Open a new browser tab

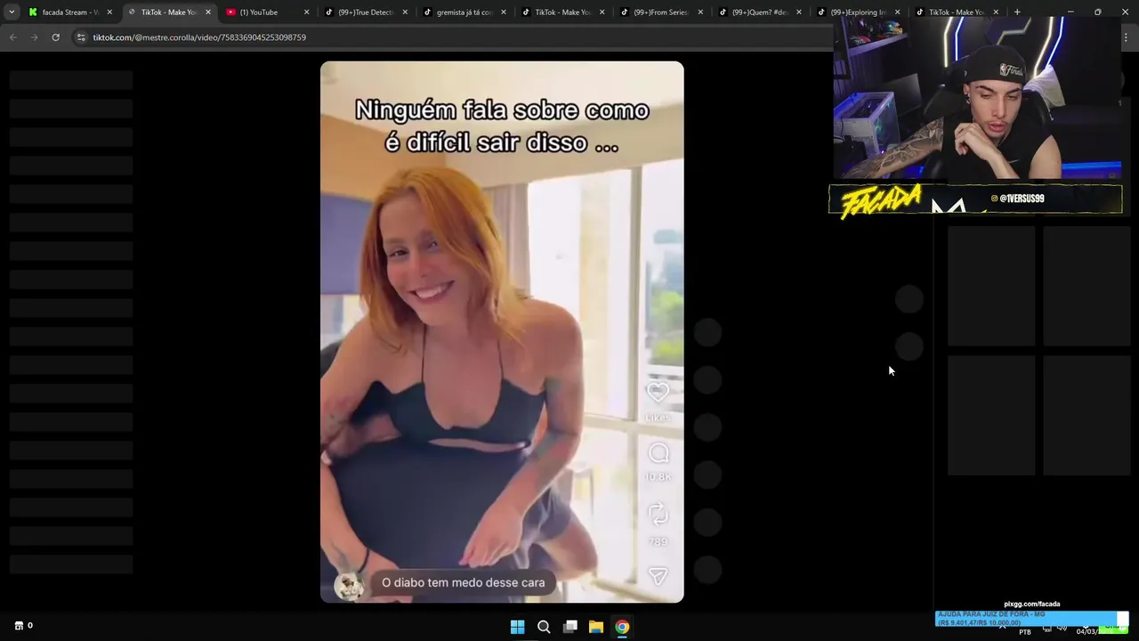tap(1017, 12)
